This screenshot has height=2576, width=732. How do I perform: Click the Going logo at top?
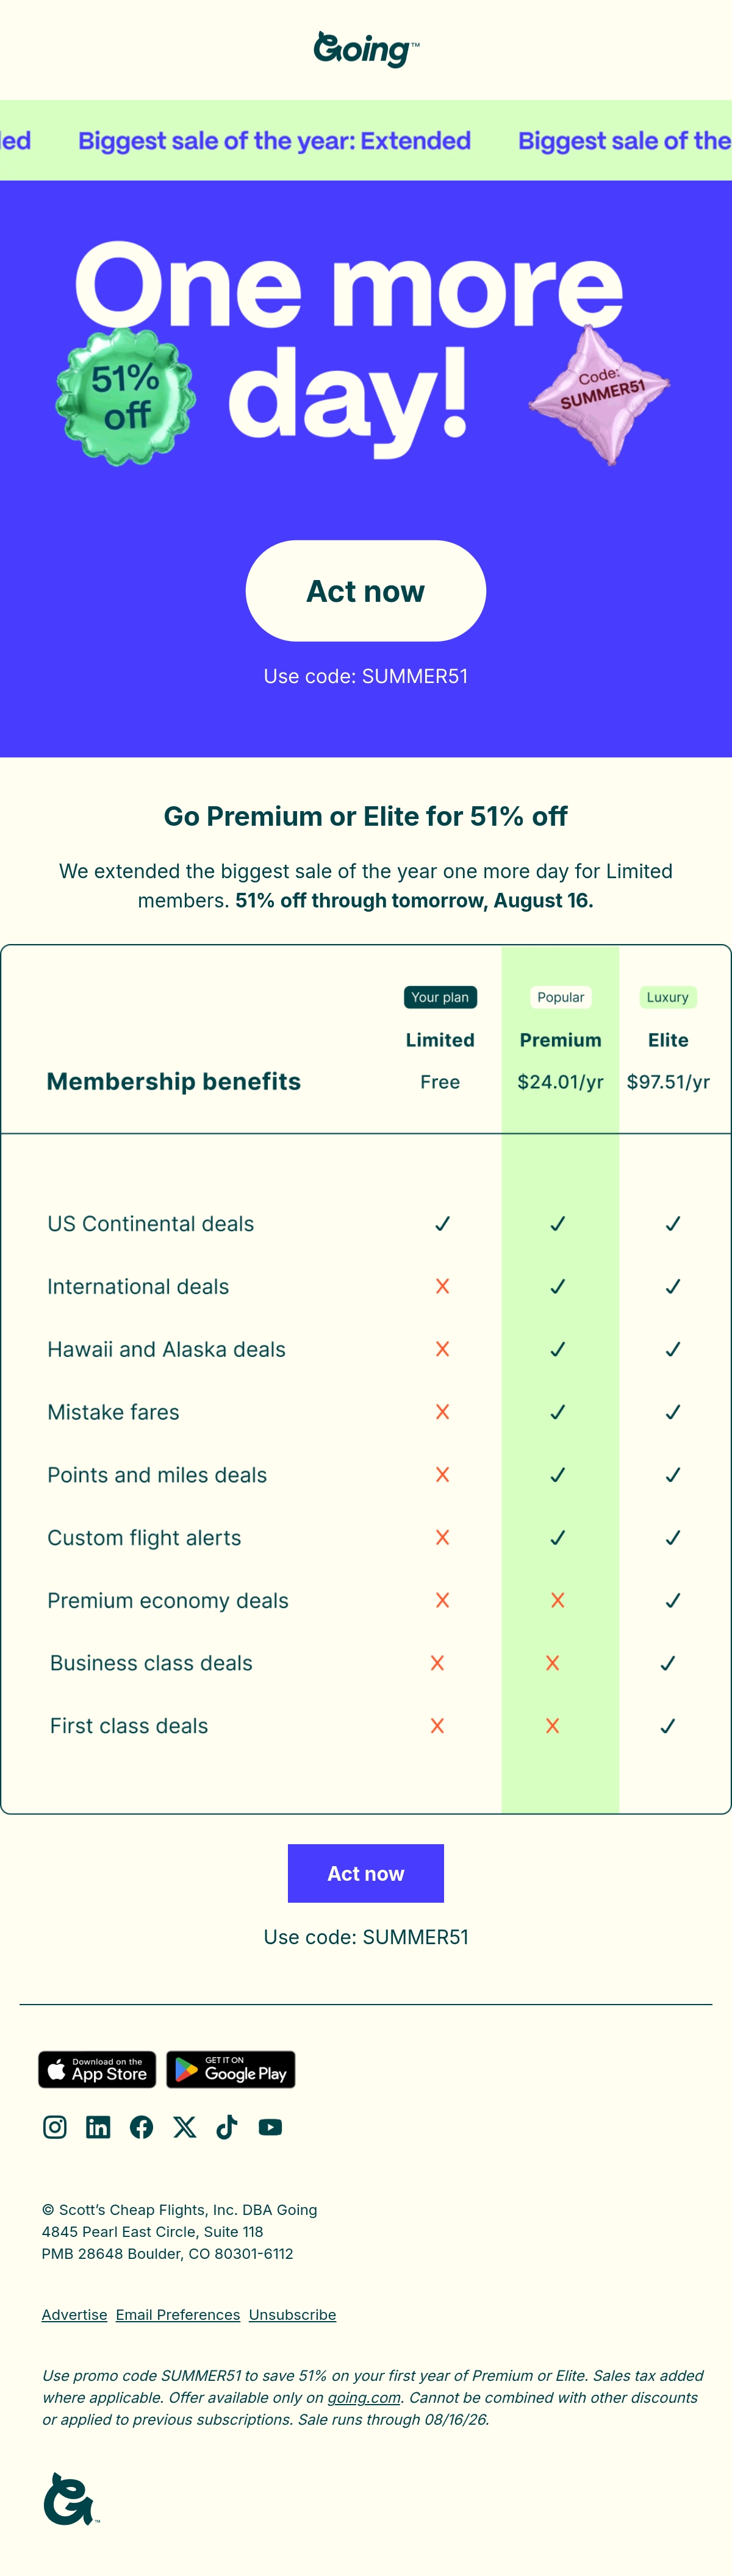(x=366, y=49)
